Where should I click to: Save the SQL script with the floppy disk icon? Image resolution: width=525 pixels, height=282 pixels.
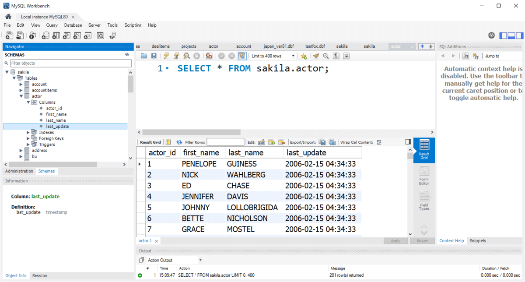(154, 56)
